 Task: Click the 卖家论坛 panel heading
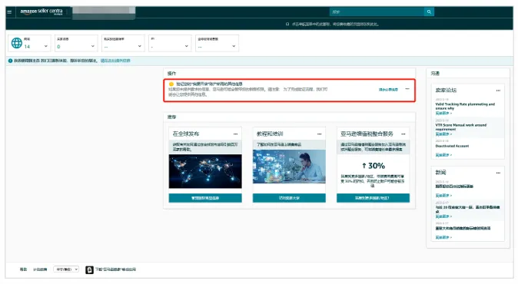pyautogui.click(x=446, y=90)
